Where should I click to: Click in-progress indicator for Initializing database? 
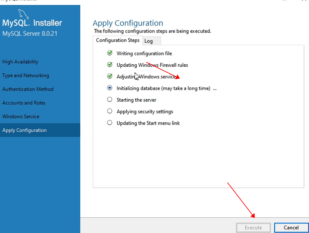110,88
